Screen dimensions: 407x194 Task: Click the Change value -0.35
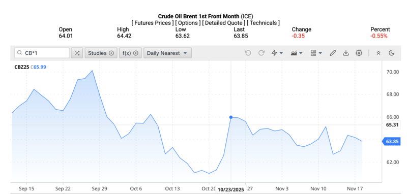click(x=298, y=36)
